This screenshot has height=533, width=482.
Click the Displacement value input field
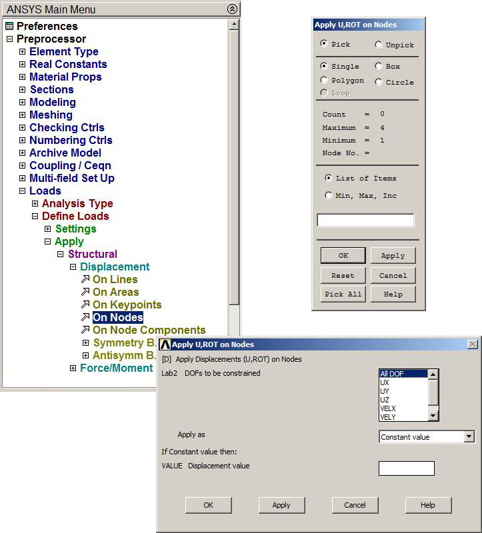click(x=406, y=468)
